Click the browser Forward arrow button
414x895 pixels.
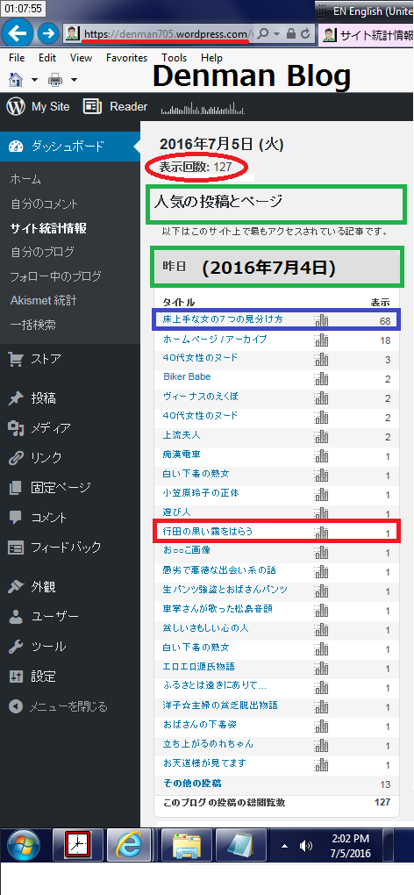click(x=47, y=33)
